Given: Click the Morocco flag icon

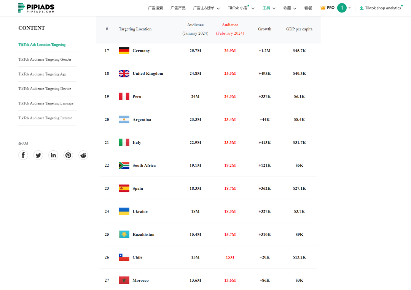Looking at the screenshot, I should click(124, 281).
